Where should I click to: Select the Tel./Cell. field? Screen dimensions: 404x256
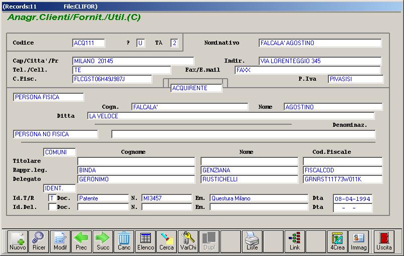[122, 70]
